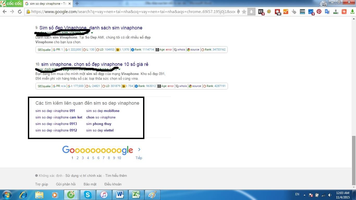Go to results page 10
The width and height of the screenshot is (356, 200).
pos(119,158)
